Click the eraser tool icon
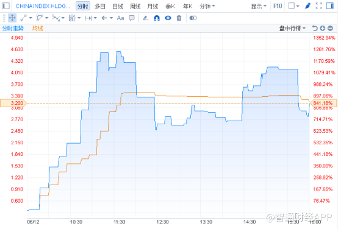338x229 pixels. tap(146, 18)
